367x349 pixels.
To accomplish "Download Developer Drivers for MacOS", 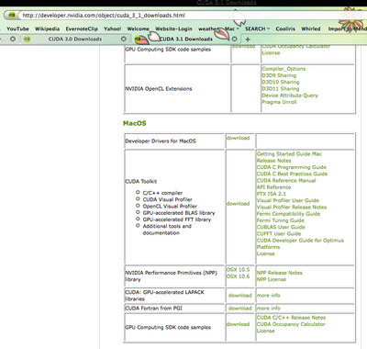I will pyautogui.click(x=238, y=138).
